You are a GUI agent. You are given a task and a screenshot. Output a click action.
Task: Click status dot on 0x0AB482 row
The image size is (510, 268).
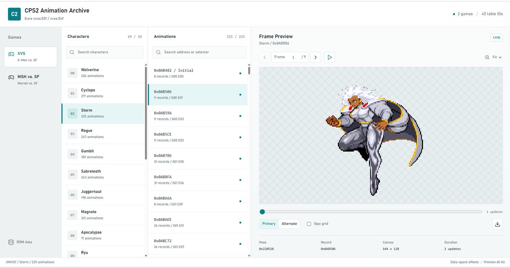240,74
